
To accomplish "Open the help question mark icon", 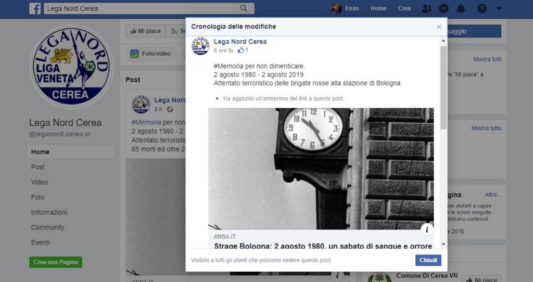I will coord(482,8).
